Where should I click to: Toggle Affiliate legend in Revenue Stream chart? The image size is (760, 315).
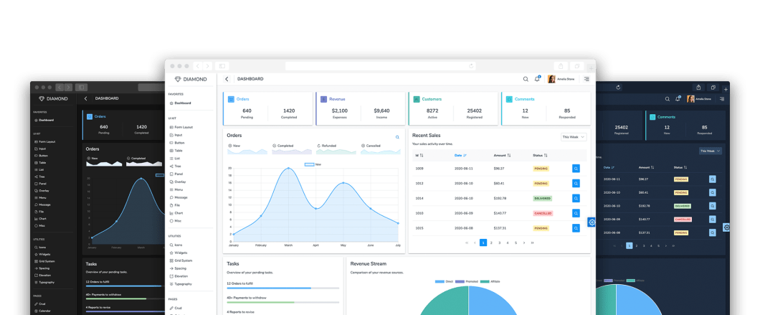[x=490, y=281]
